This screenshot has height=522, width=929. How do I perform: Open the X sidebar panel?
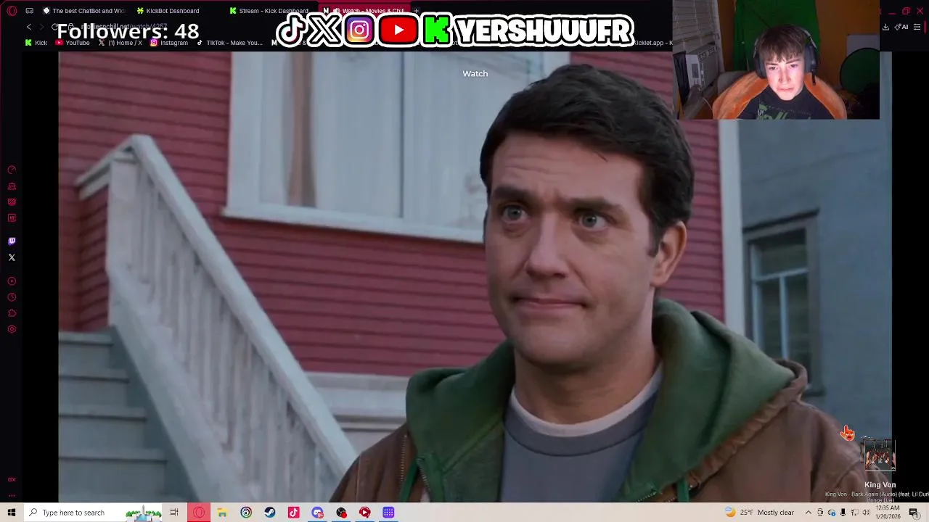coord(12,257)
